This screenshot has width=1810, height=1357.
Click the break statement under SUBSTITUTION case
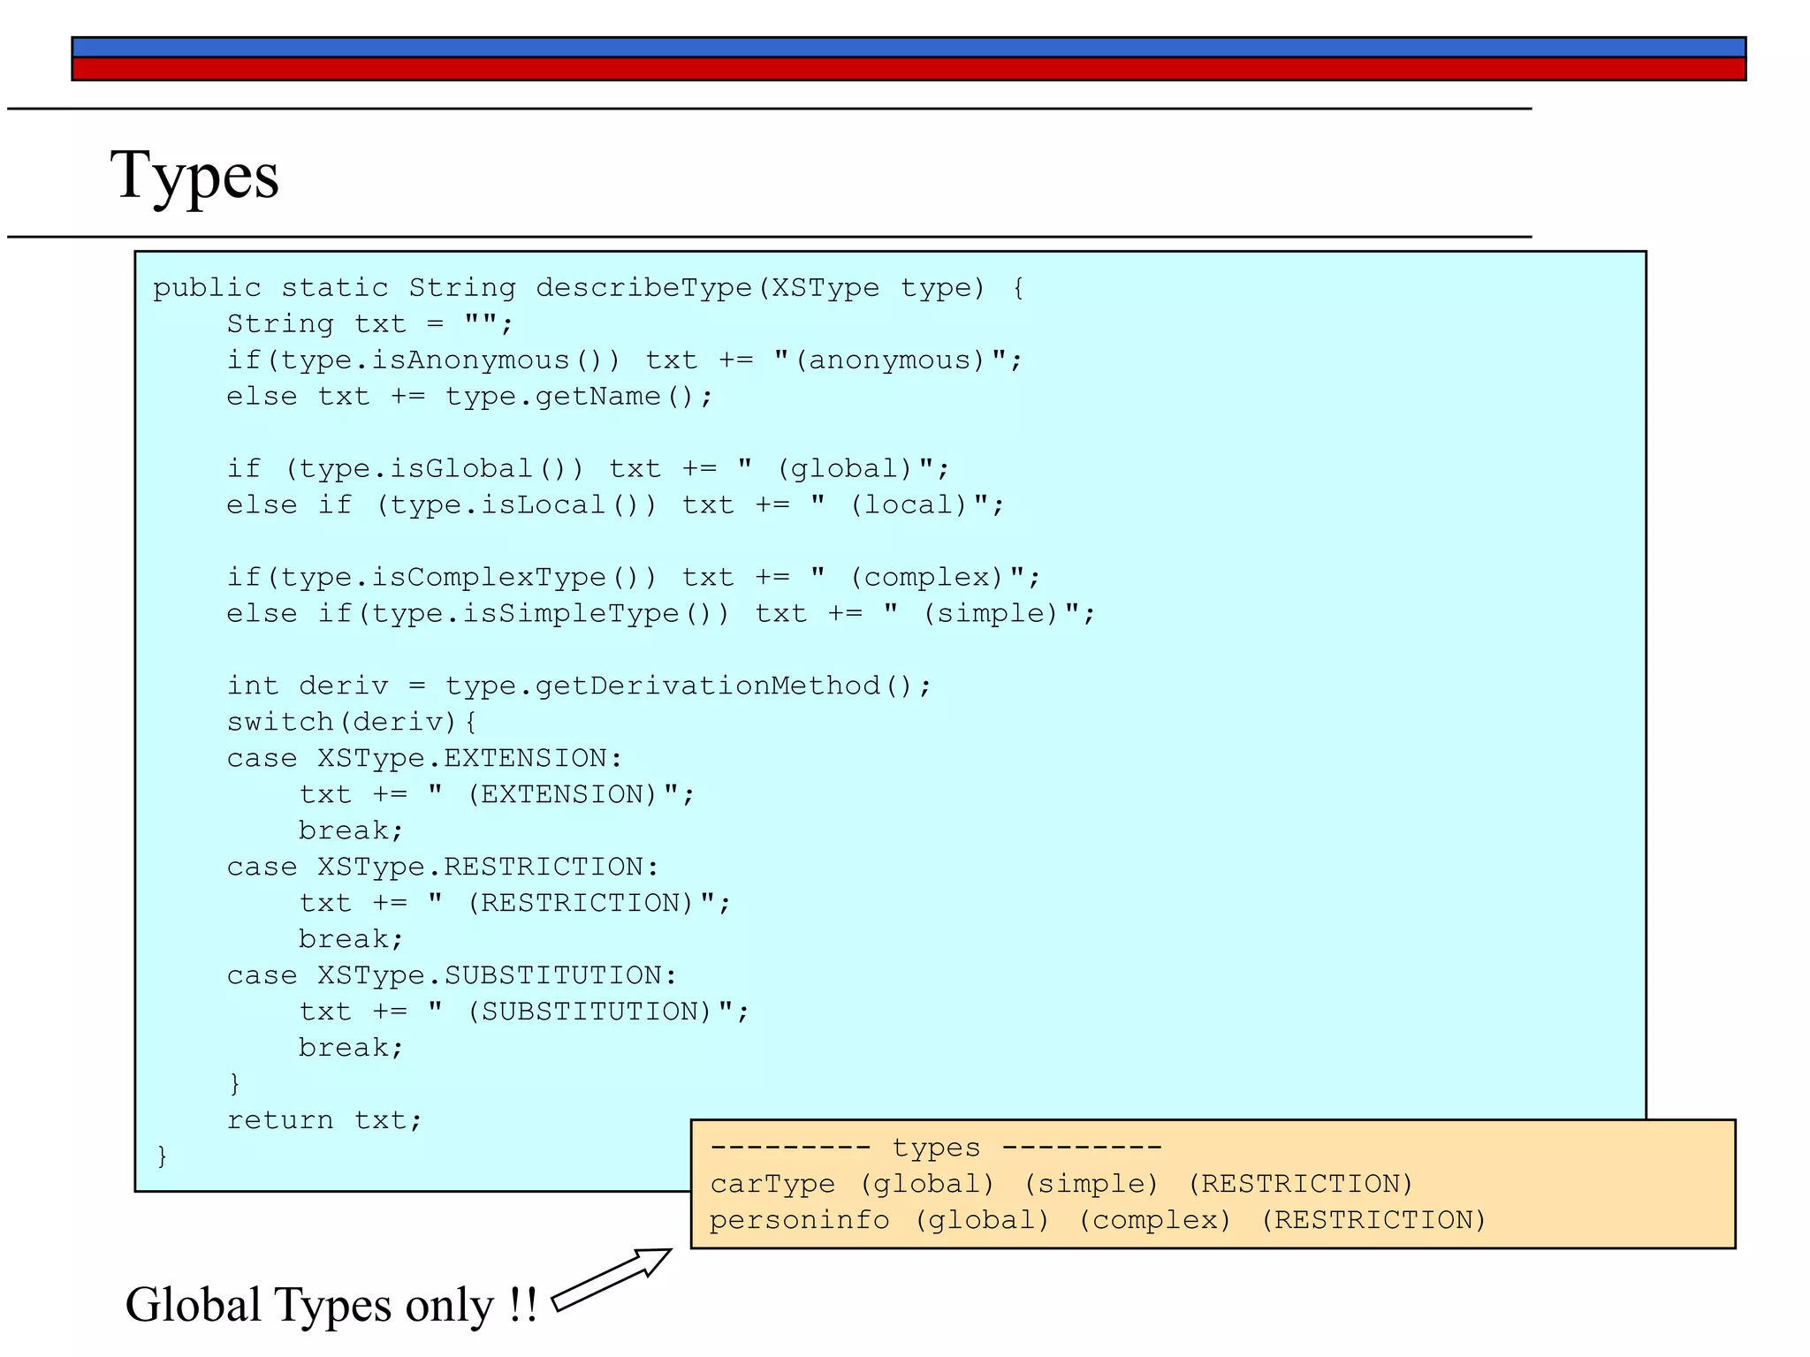click(351, 1048)
